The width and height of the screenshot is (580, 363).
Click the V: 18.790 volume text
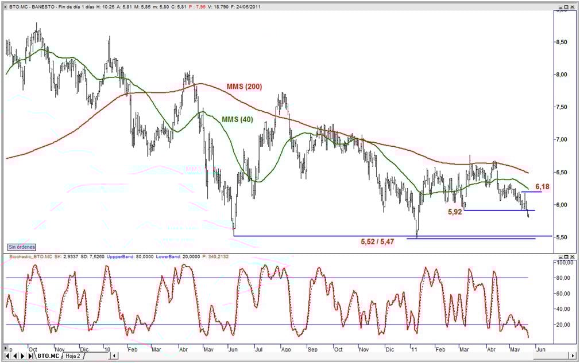click(218, 7)
